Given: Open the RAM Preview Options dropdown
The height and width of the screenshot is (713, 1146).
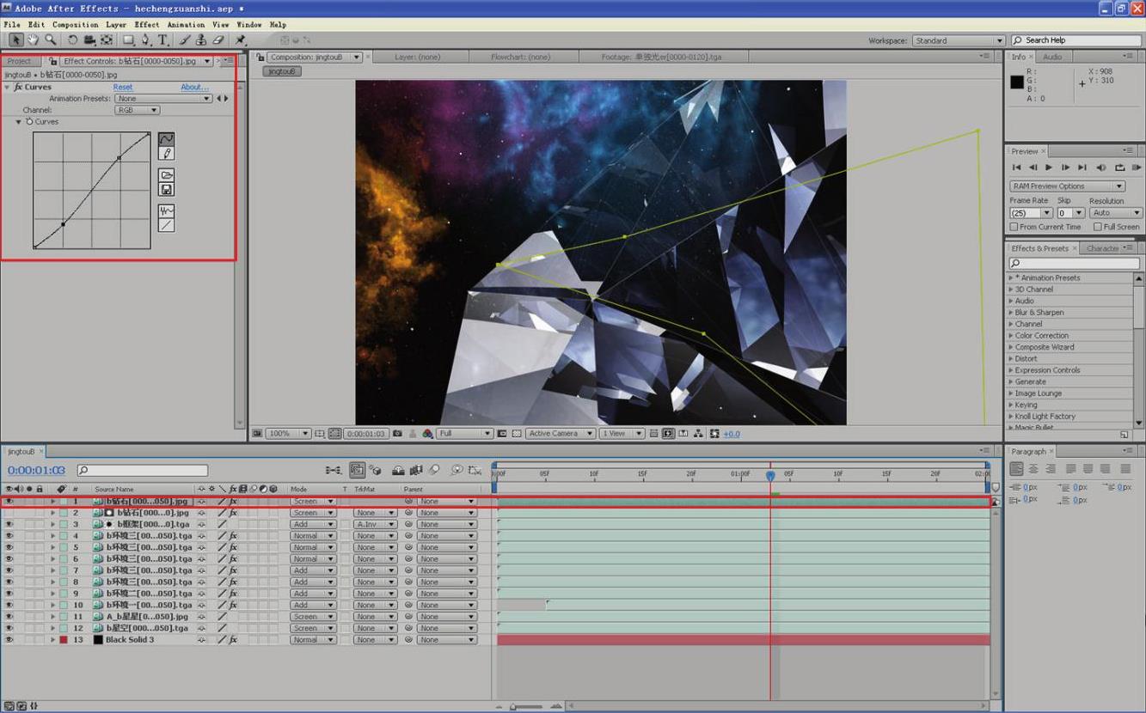Looking at the screenshot, I should coord(1067,186).
